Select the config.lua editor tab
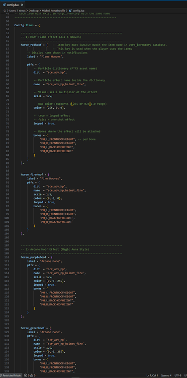Screen dimensions: 187x378 13,5
